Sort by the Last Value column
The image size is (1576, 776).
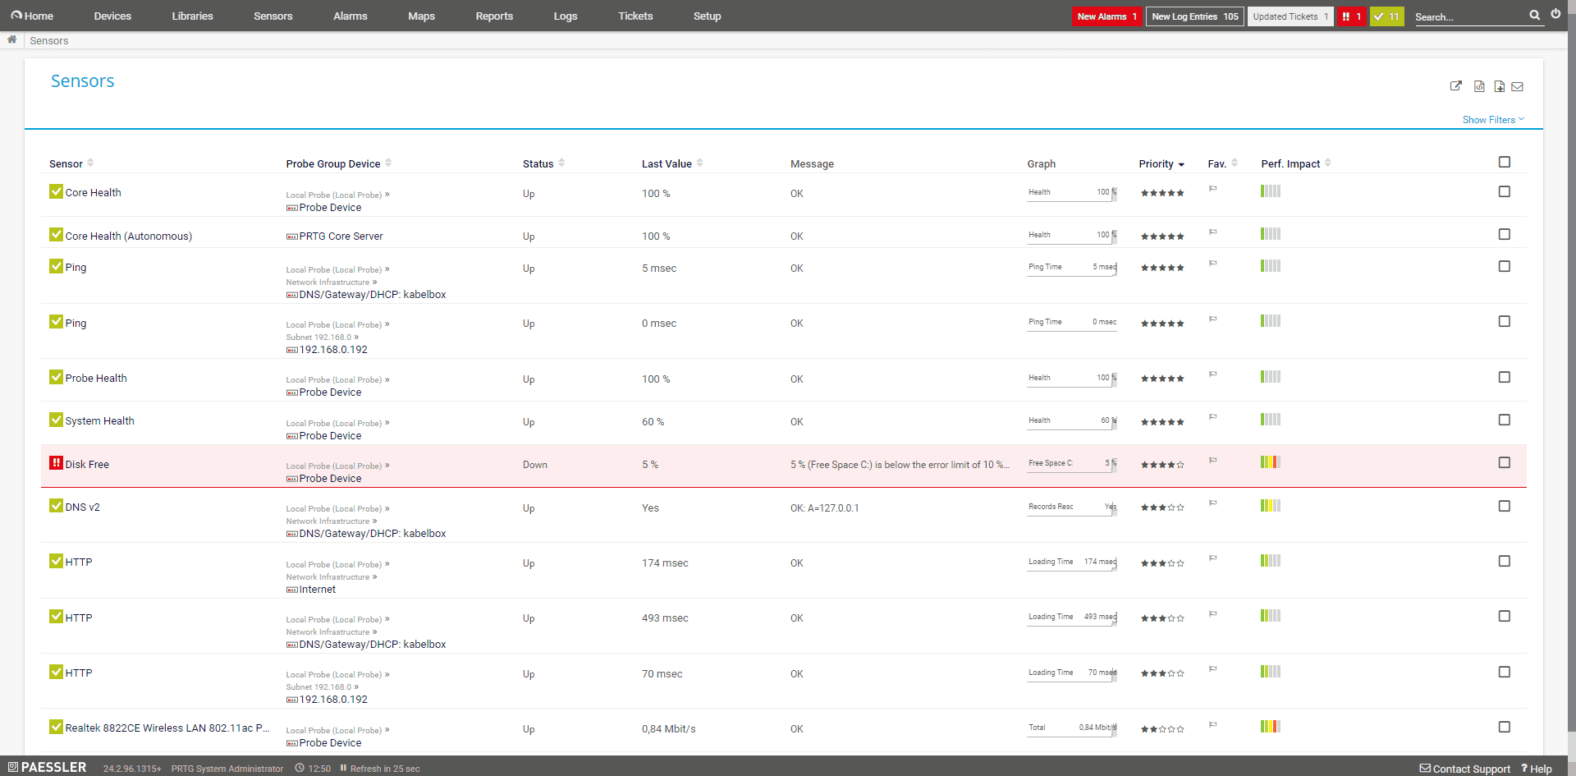(672, 163)
